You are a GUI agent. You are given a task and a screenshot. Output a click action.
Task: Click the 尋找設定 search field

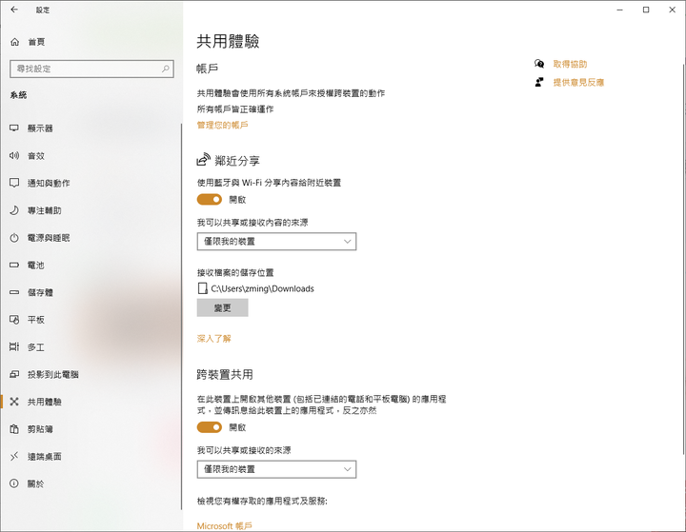coord(91,69)
